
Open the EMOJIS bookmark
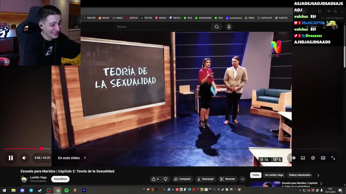161,18
